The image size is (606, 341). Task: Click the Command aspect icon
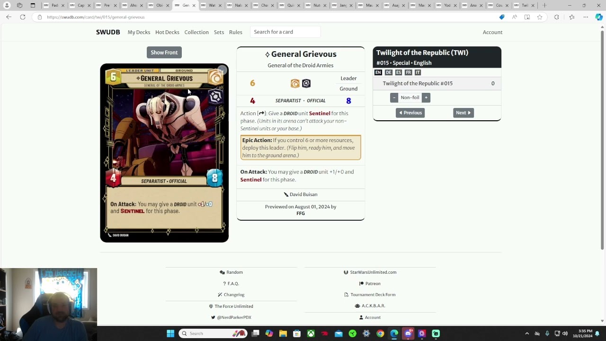[295, 83]
